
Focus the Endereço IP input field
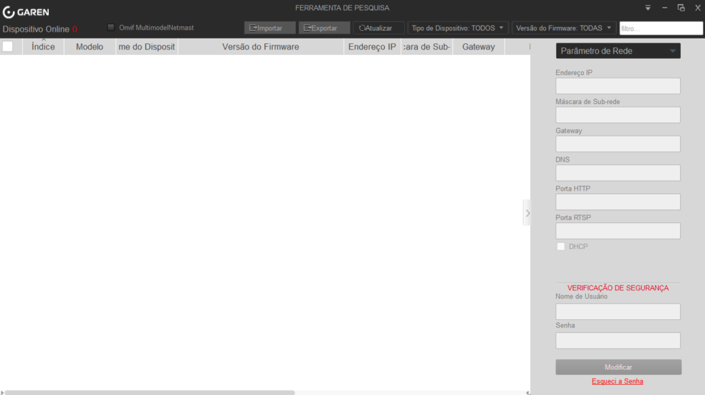618,86
